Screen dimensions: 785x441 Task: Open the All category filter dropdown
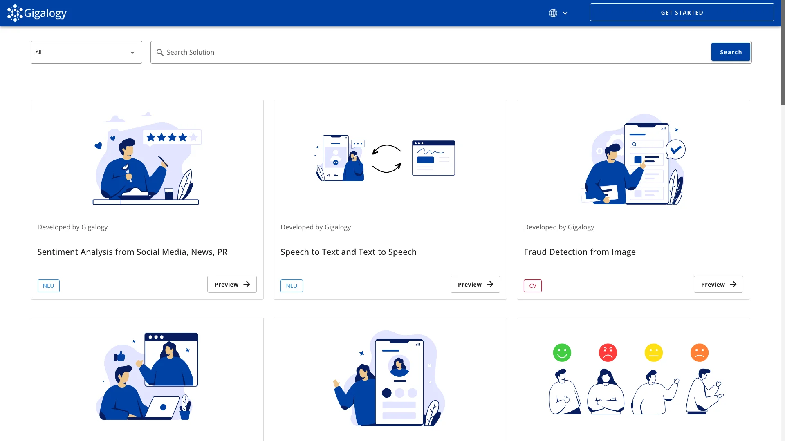click(86, 52)
